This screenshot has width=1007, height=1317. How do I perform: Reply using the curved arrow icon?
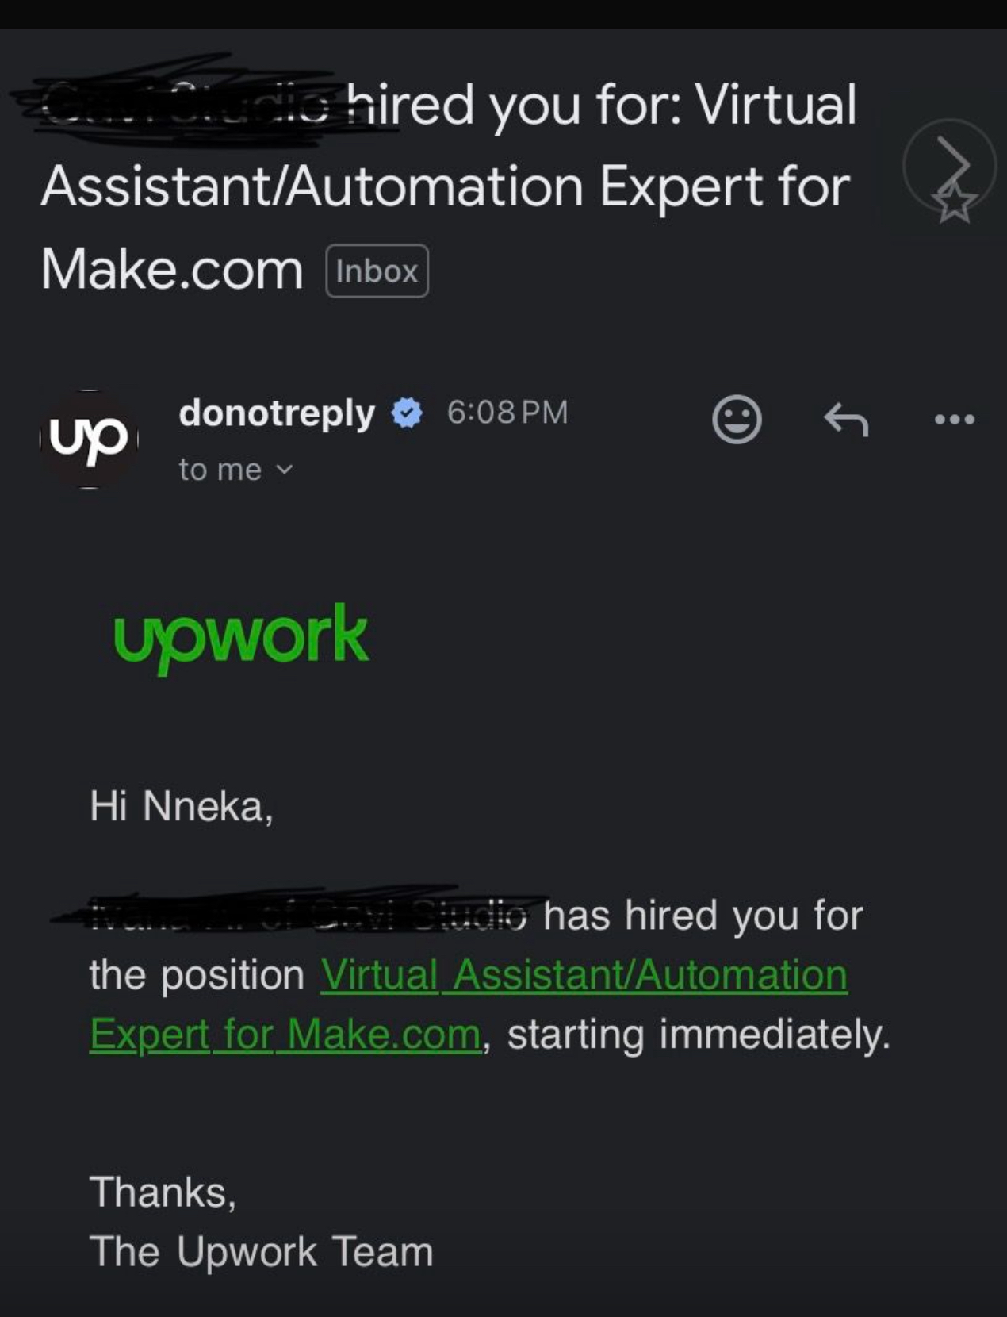pos(846,419)
